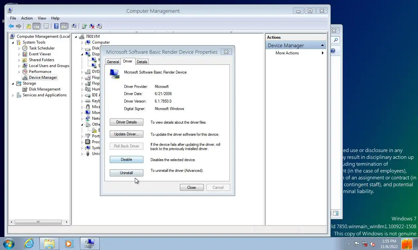Expand the Computer device category
418x250 pixels.
click(82, 42)
